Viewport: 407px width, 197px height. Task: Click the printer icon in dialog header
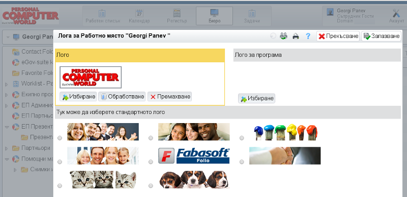tap(296, 36)
